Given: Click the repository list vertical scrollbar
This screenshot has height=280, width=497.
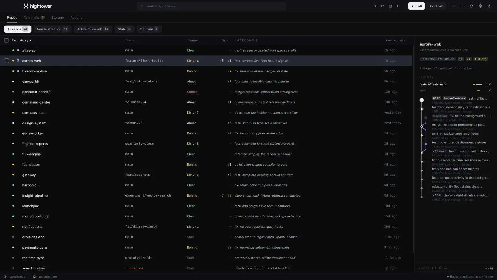Looking at the screenshot, I should [x=413, y=149].
